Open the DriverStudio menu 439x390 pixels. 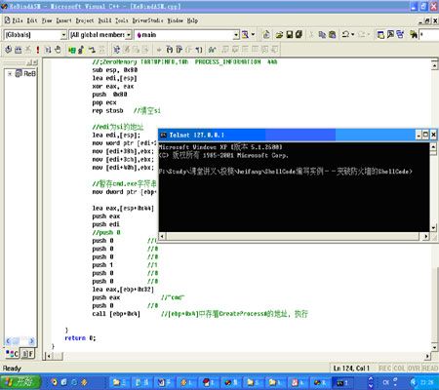[x=147, y=20]
